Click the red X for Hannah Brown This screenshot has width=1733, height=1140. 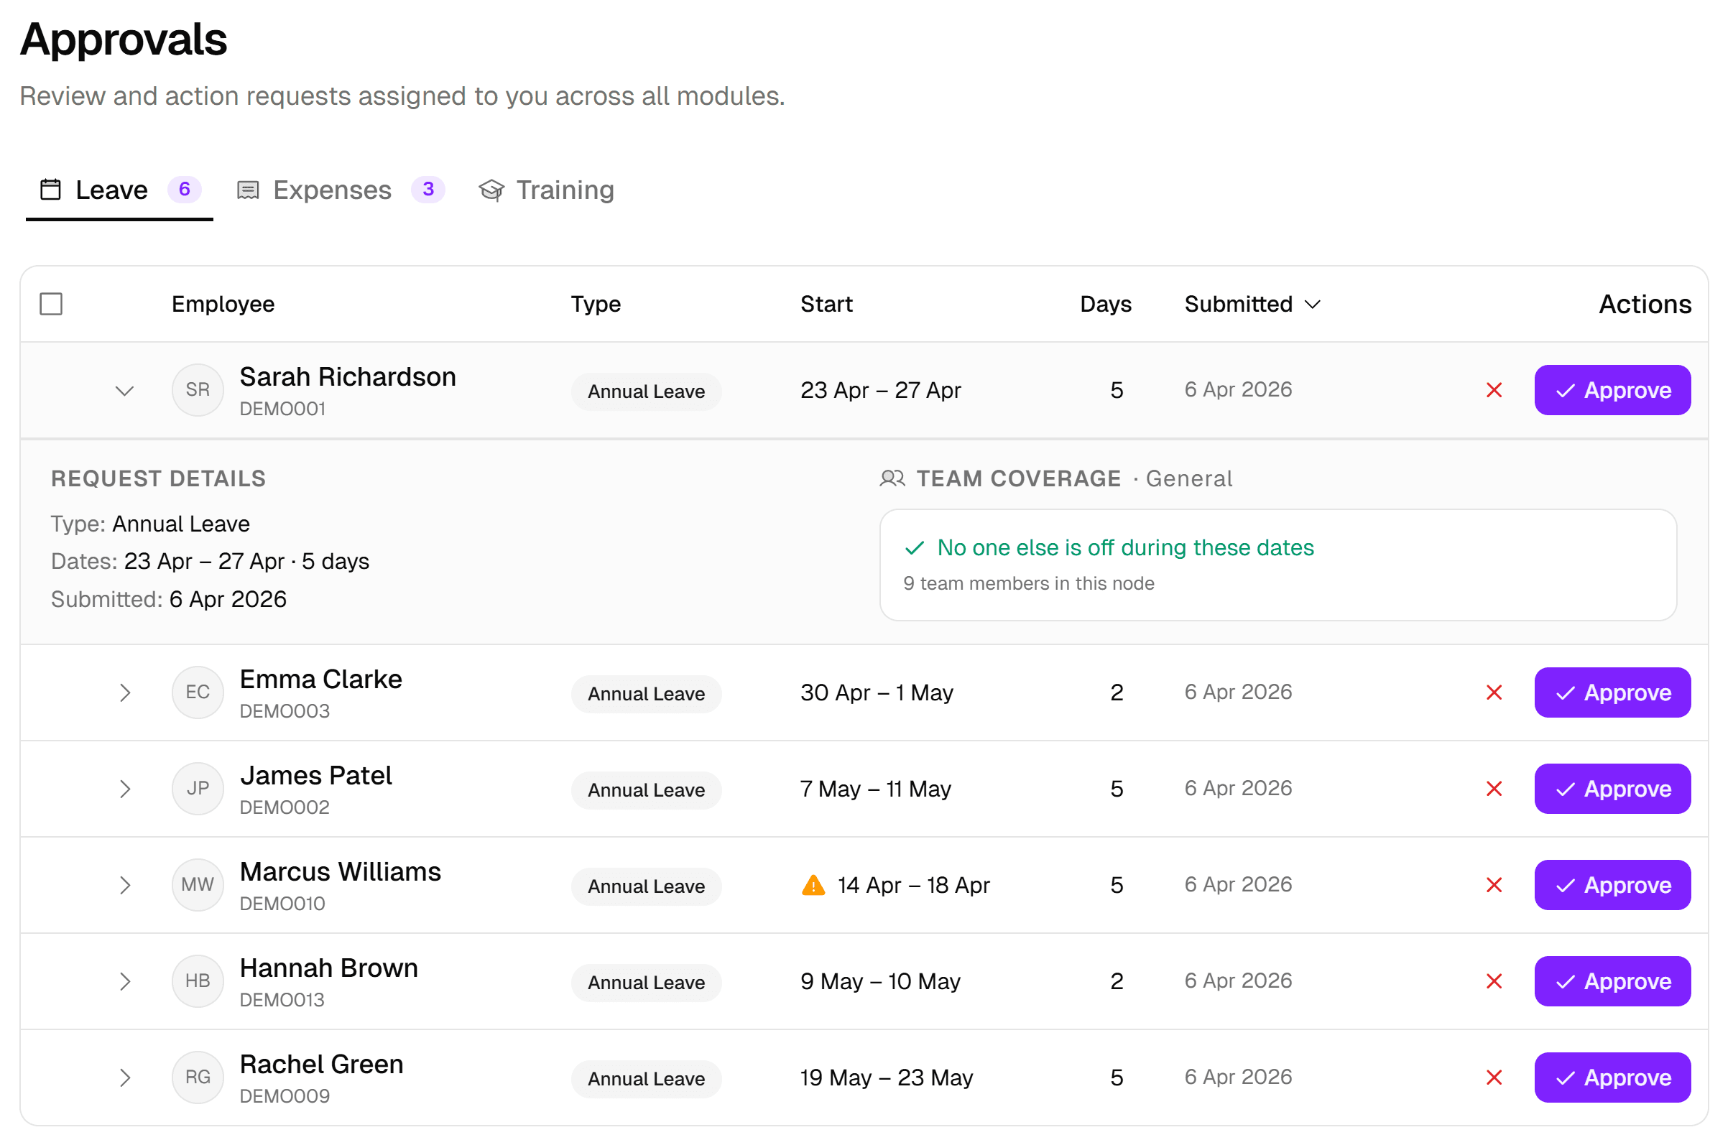pos(1494,981)
